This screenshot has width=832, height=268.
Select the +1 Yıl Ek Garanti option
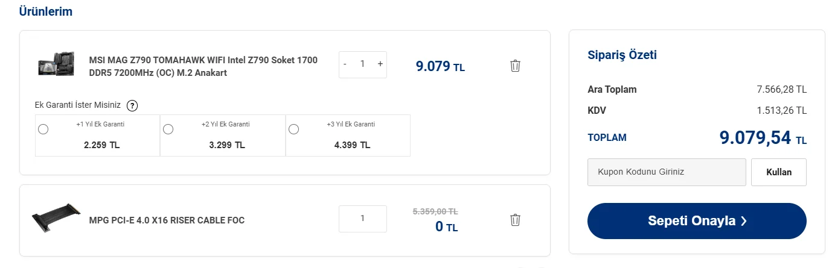[43, 129]
